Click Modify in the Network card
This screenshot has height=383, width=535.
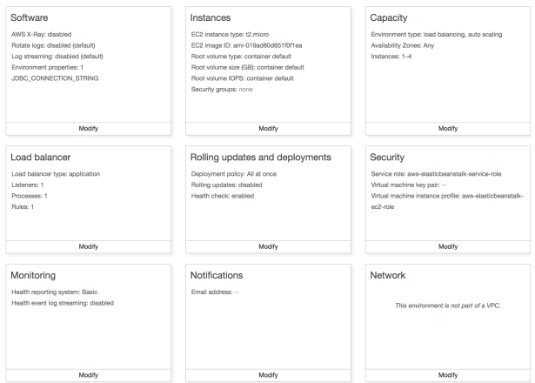pyautogui.click(x=447, y=374)
